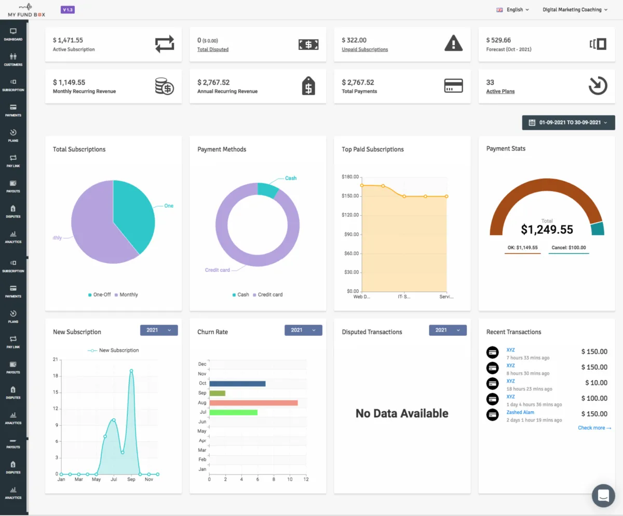Click the teal Cash donut segment
Screen dimensions: 623x516
tap(269, 189)
